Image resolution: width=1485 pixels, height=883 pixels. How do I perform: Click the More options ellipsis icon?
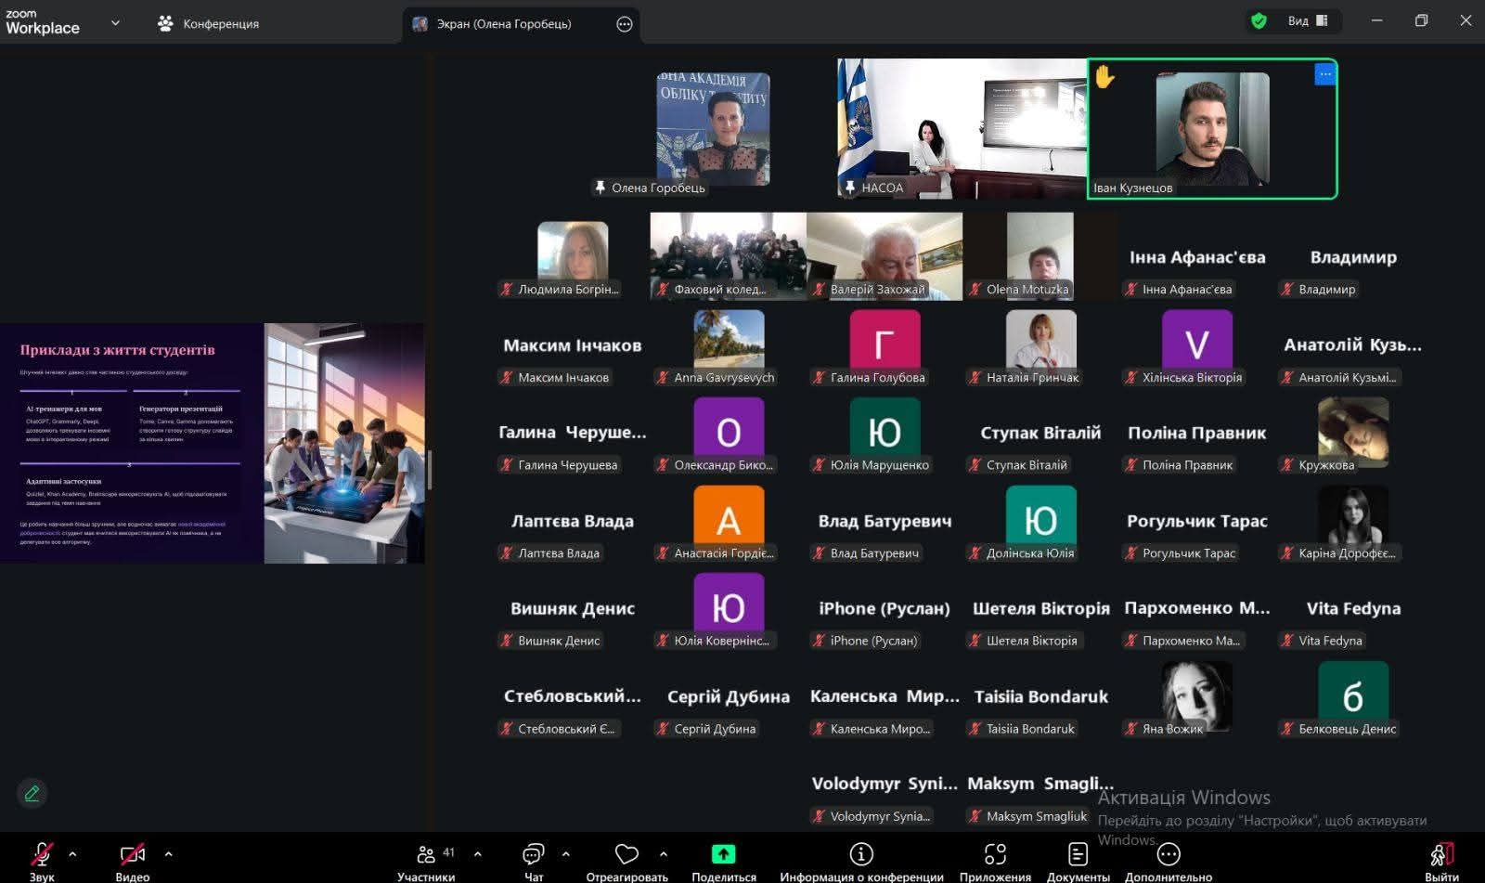1168,854
